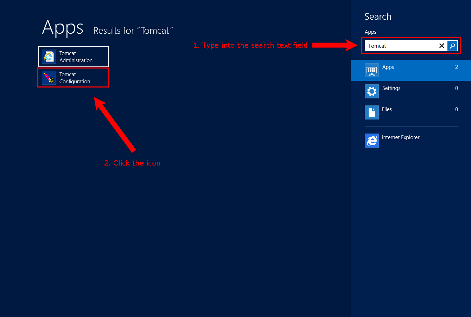Filter results by Apps category
The image size is (471, 317).
(x=411, y=70)
